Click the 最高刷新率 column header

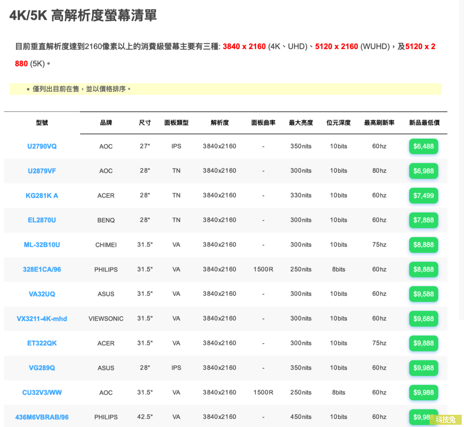coord(379,122)
